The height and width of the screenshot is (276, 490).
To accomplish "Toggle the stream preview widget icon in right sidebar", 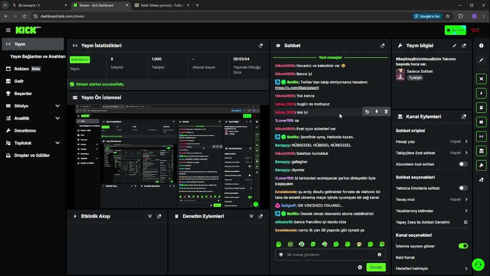I will point(481,79).
